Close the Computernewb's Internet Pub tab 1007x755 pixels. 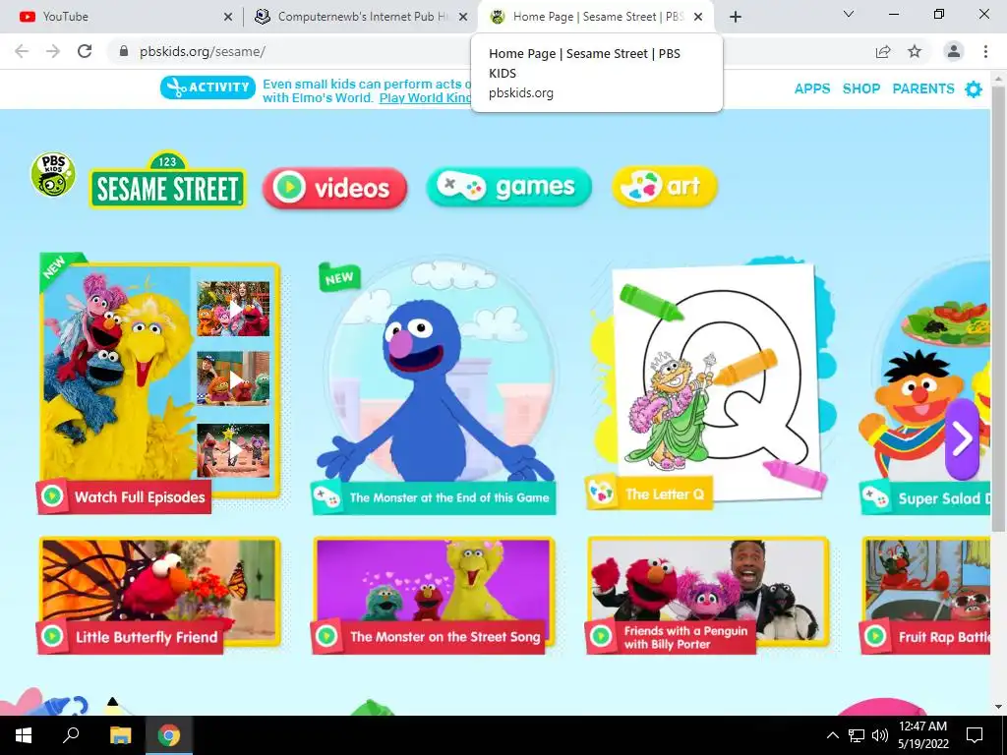click(463, 17)
